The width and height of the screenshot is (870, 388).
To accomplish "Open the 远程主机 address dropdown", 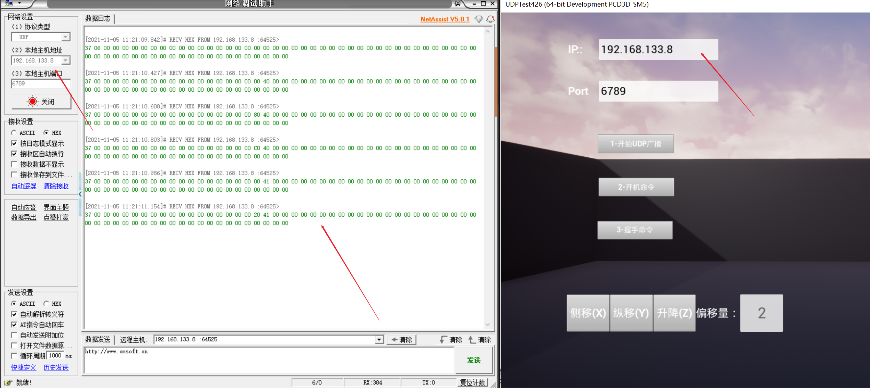I will tap(379, 340).
